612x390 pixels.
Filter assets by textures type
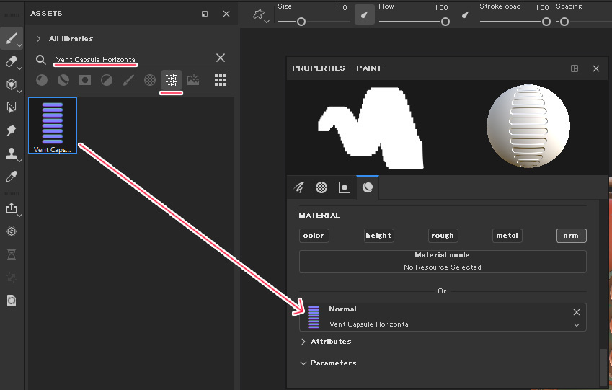(x=171, y=80)
